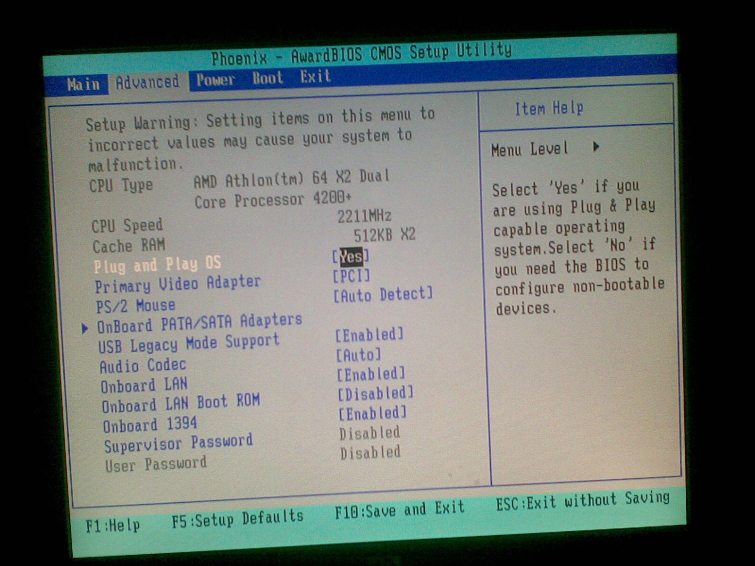Switch to the Main tab
This screenshot has width=755, height=566.
point(83,85)
